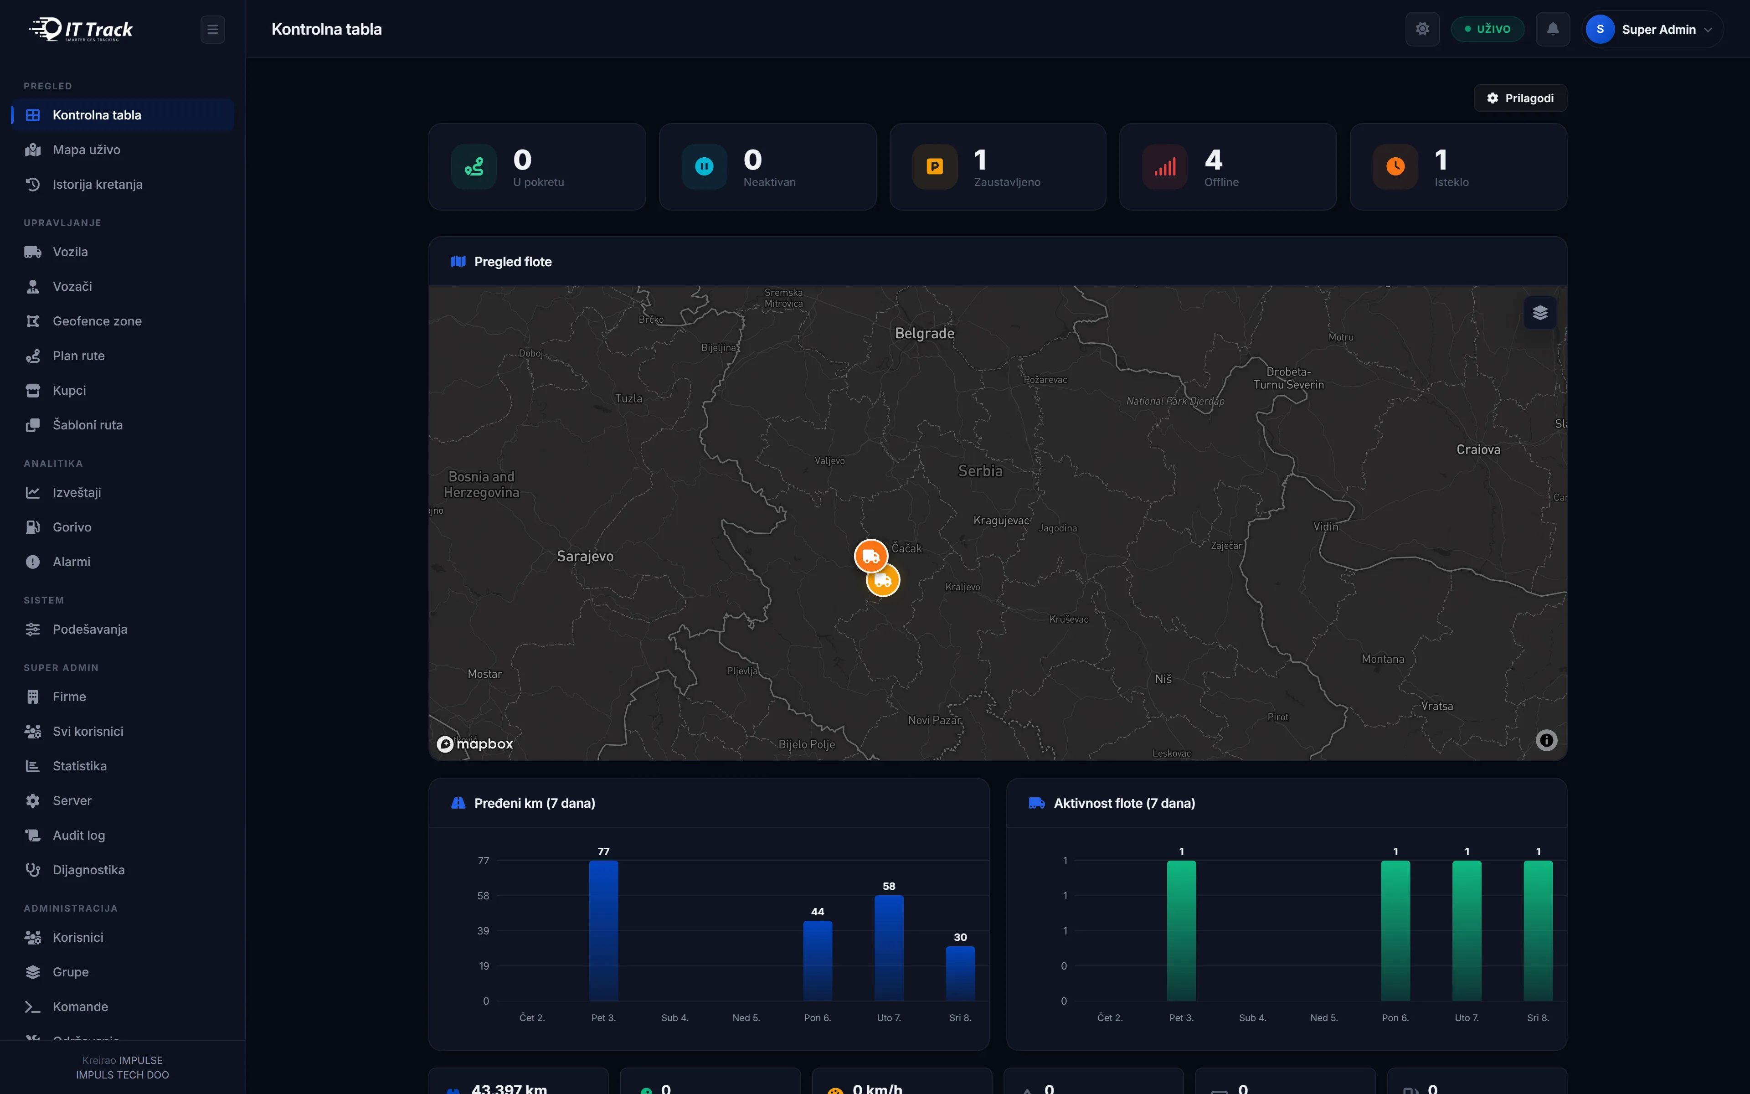
Task: Click the map layers icon on the map
Action: [1539, 312]
